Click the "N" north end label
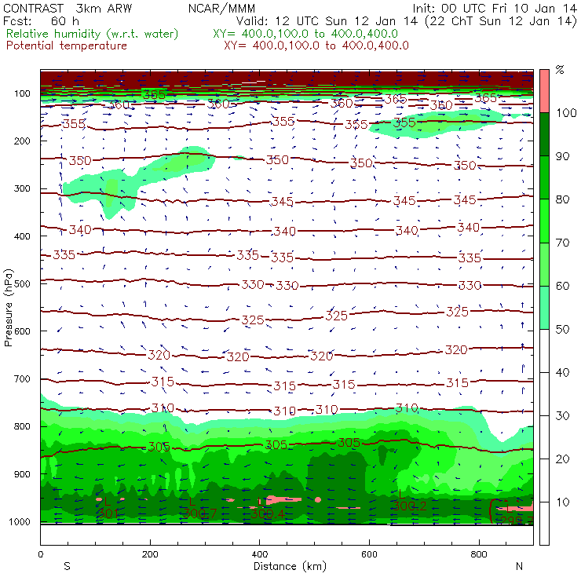 click(x=519, y=566)
